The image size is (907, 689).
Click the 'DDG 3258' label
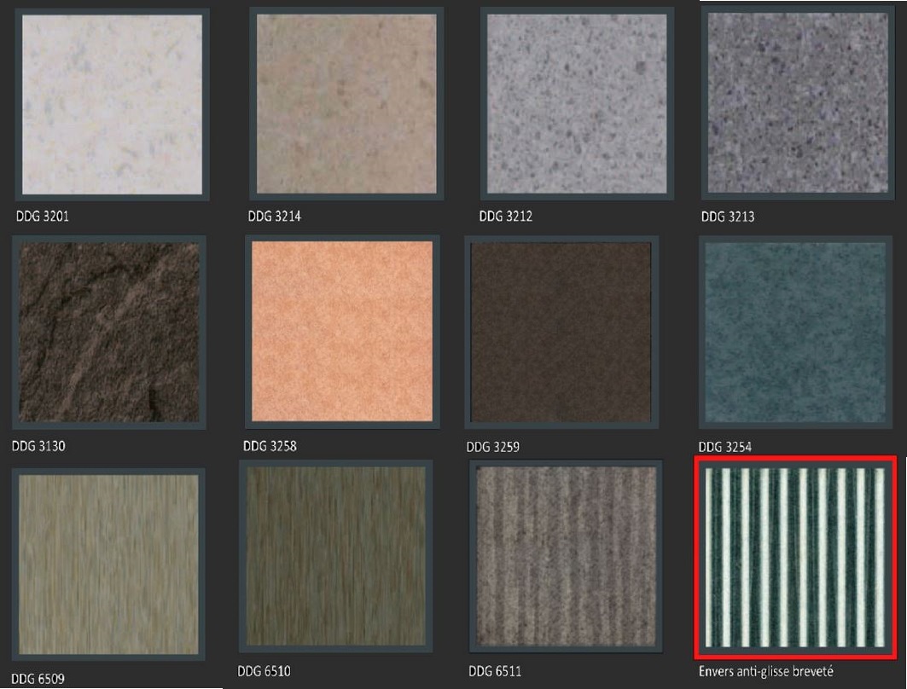[x=270, y=446]
